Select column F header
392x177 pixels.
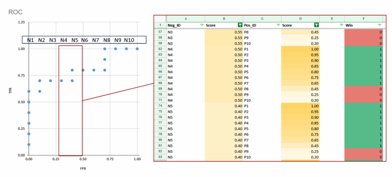coord(364,19)
